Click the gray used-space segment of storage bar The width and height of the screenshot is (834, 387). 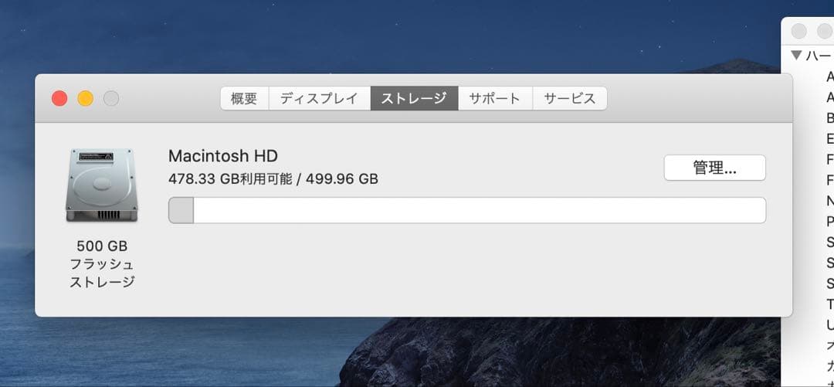point(181,210)
